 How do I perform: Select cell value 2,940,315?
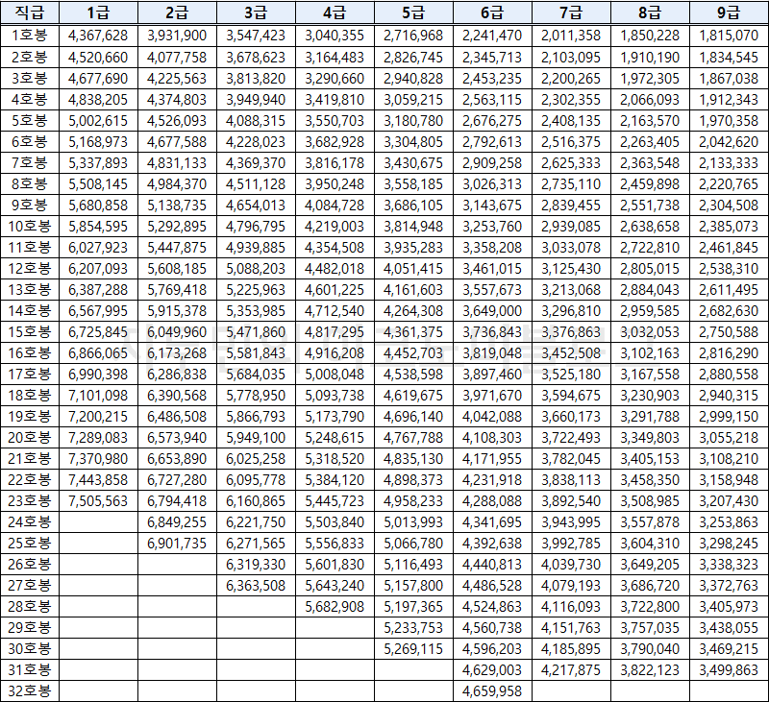click(729, 396)
